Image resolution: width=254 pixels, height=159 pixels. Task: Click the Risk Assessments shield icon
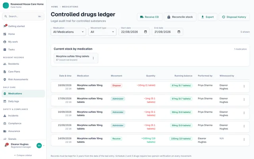[x=5, y=79]
